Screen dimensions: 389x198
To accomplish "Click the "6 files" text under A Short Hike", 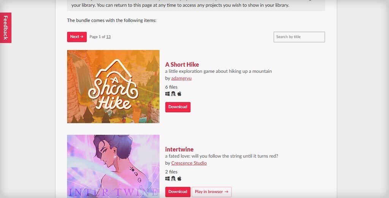I will pos(171,87).
